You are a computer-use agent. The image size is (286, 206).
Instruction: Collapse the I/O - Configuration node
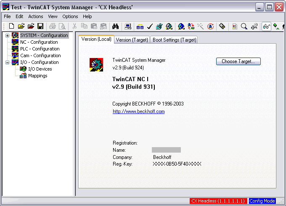click(x=7, y=62)
